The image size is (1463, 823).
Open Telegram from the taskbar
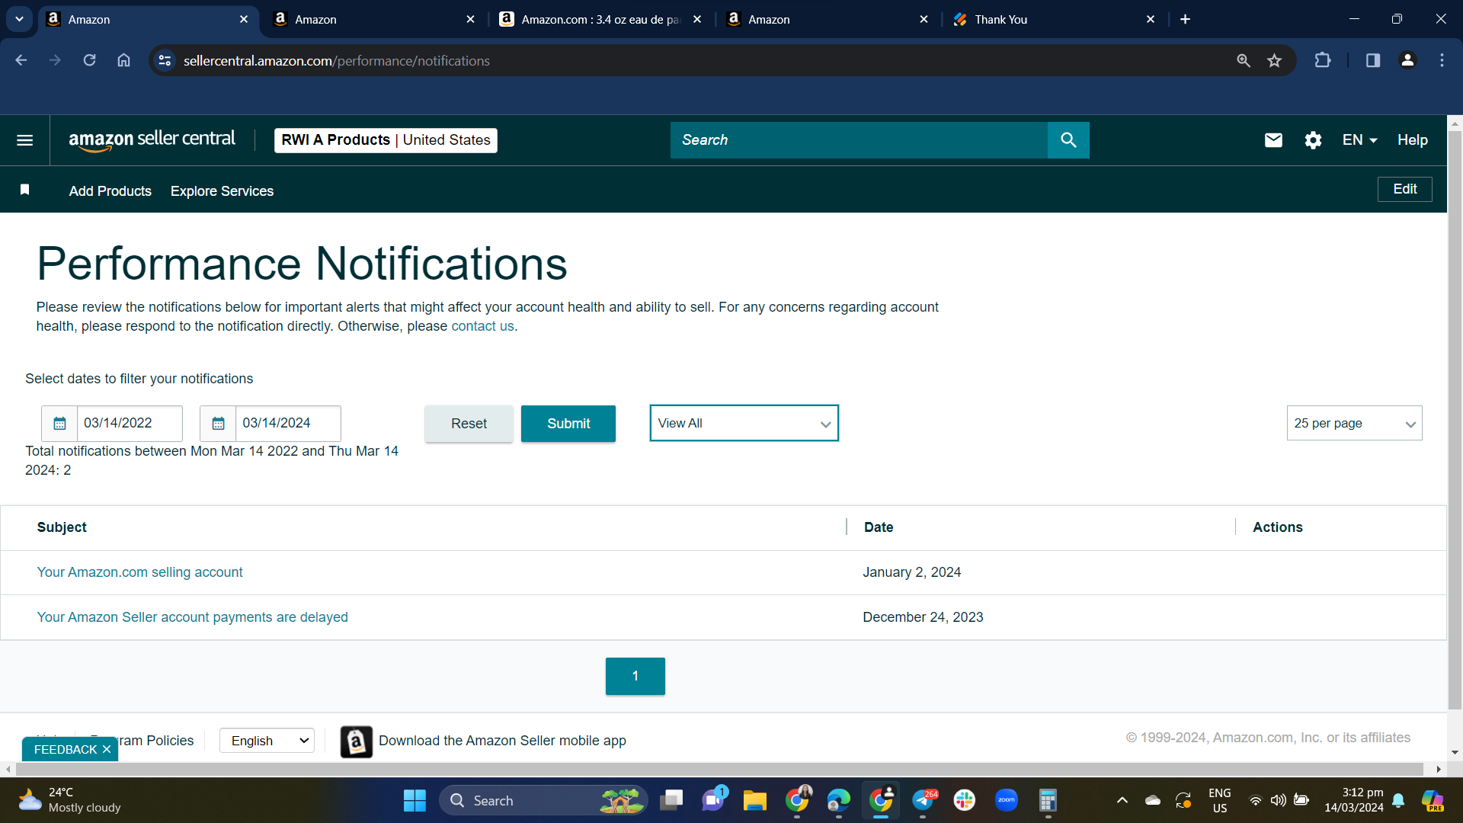(x=924, y=801)
